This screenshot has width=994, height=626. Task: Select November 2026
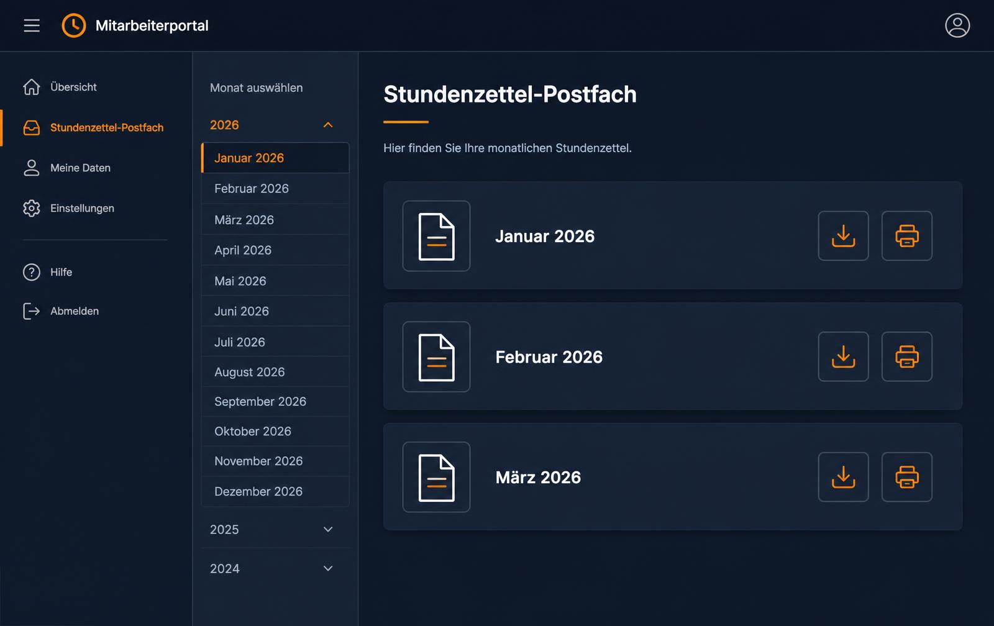point(275,461)
